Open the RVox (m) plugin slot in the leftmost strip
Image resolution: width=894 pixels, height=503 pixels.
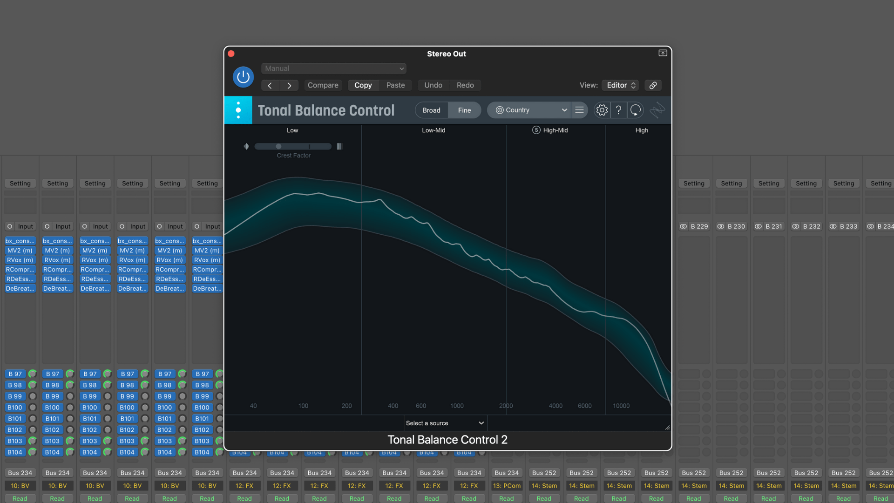click(20, 260)
